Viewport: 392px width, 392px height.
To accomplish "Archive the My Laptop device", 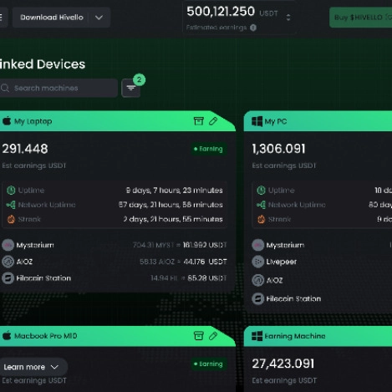I will click(x=198, y=121).
